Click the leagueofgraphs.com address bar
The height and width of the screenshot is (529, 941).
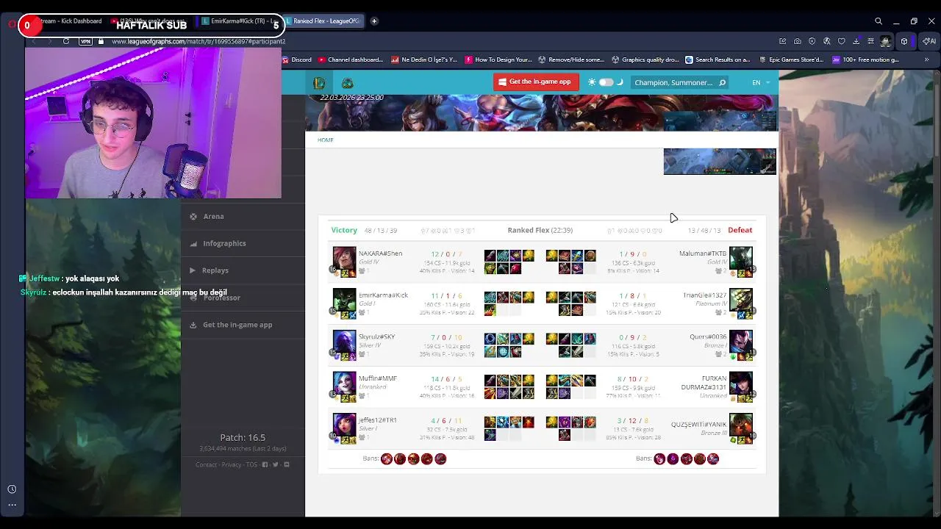pos(198,41)
